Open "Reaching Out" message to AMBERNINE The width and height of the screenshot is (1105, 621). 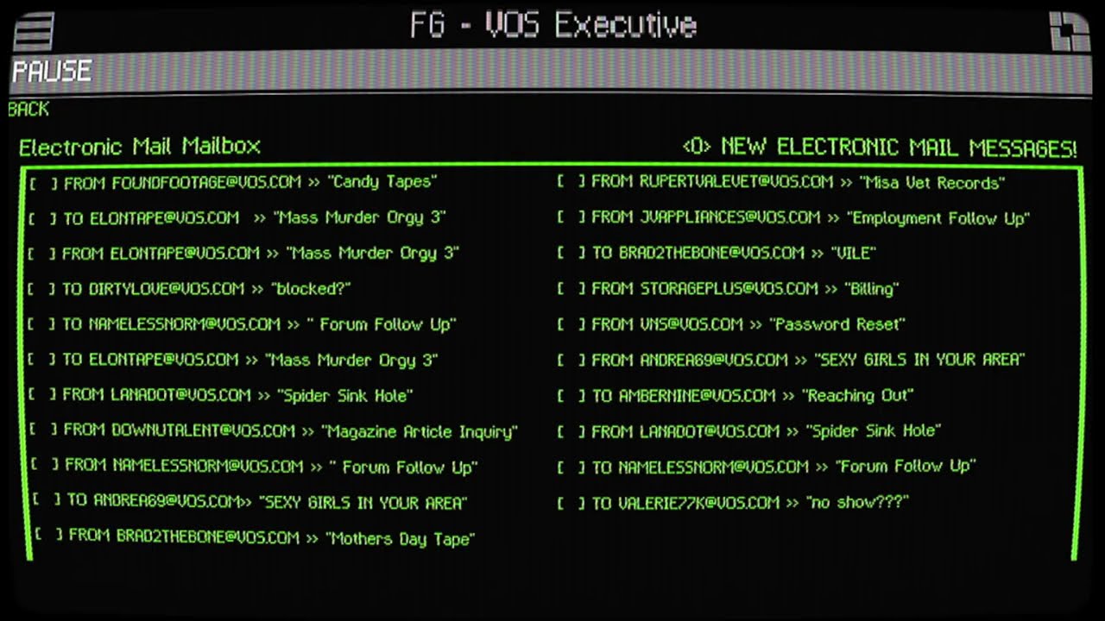(753, 396)
